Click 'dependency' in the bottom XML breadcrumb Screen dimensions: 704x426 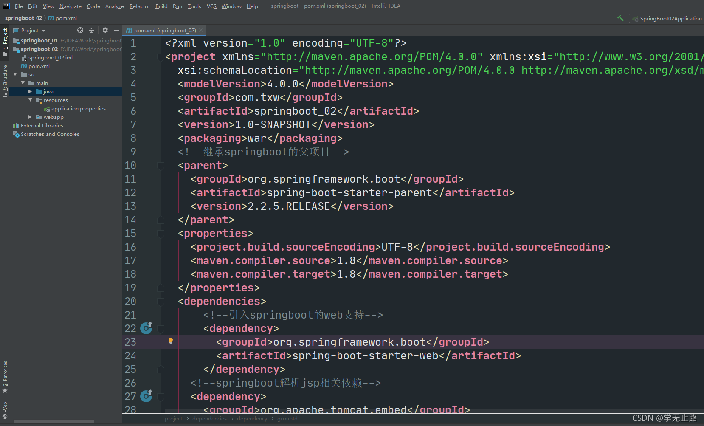[252, 419]
